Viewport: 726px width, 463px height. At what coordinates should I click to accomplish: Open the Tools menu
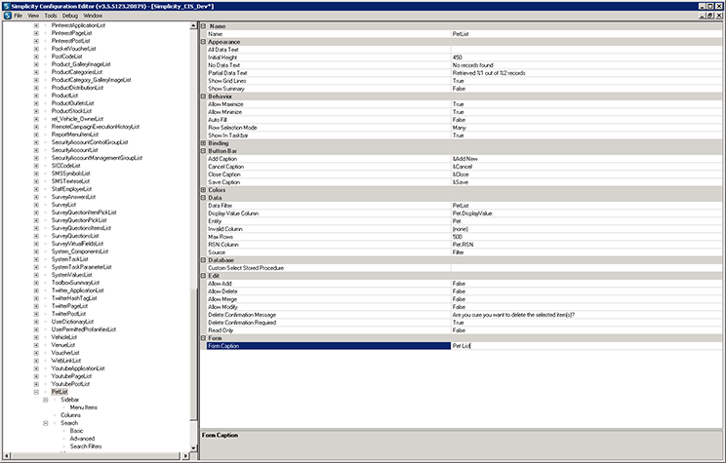(x=51, y=16)
